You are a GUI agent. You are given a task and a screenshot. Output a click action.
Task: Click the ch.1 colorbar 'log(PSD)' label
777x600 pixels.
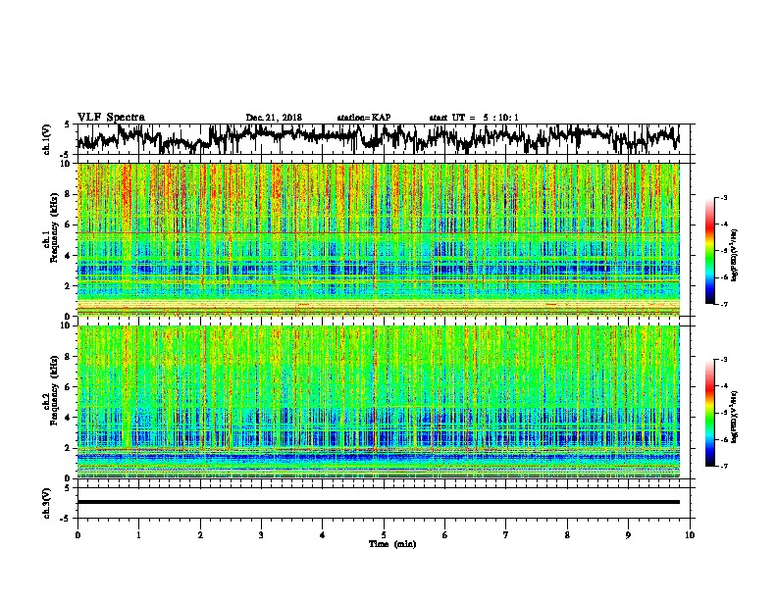pos(734,256)
